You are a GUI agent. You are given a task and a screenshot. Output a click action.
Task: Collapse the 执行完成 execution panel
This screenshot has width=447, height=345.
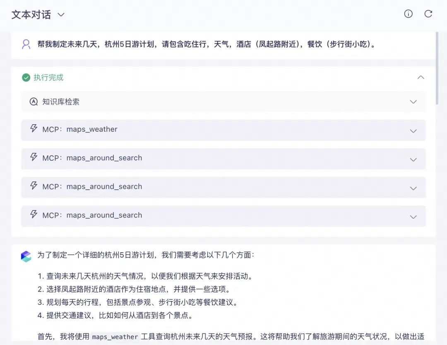(x=421, y=77)
